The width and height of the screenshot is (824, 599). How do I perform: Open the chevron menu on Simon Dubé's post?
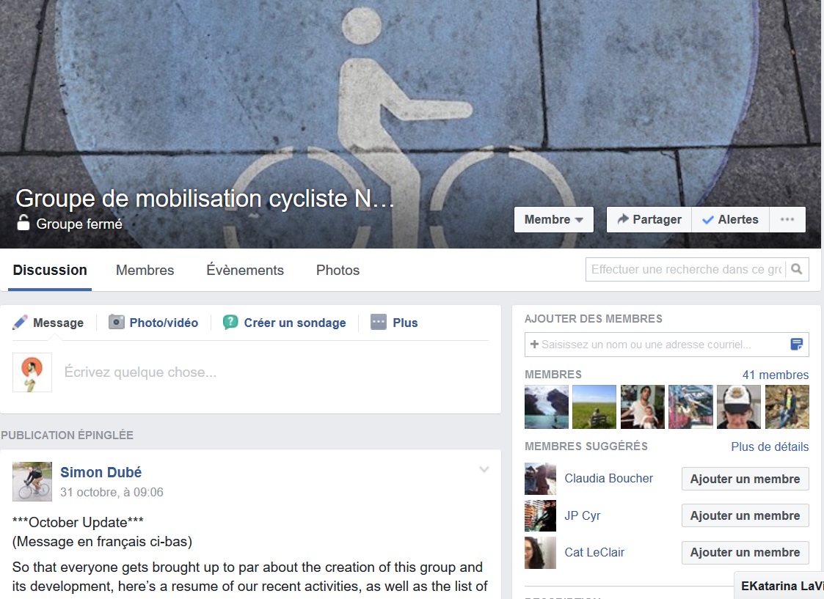pyautogui.click(x=484, y=469)
